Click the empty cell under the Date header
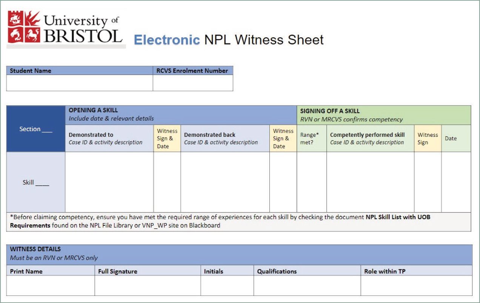The image size is (480, 303). 456,182
